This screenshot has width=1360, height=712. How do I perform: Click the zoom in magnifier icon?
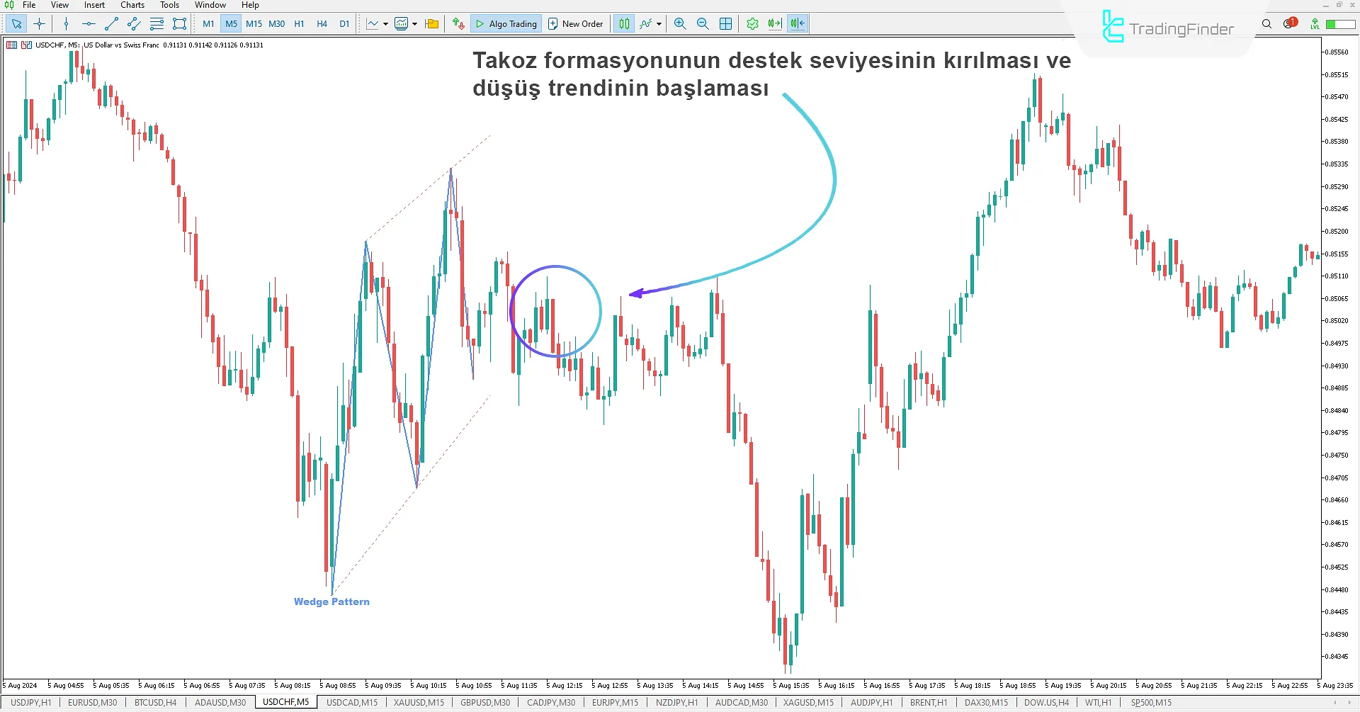click(x=680, y=23)
